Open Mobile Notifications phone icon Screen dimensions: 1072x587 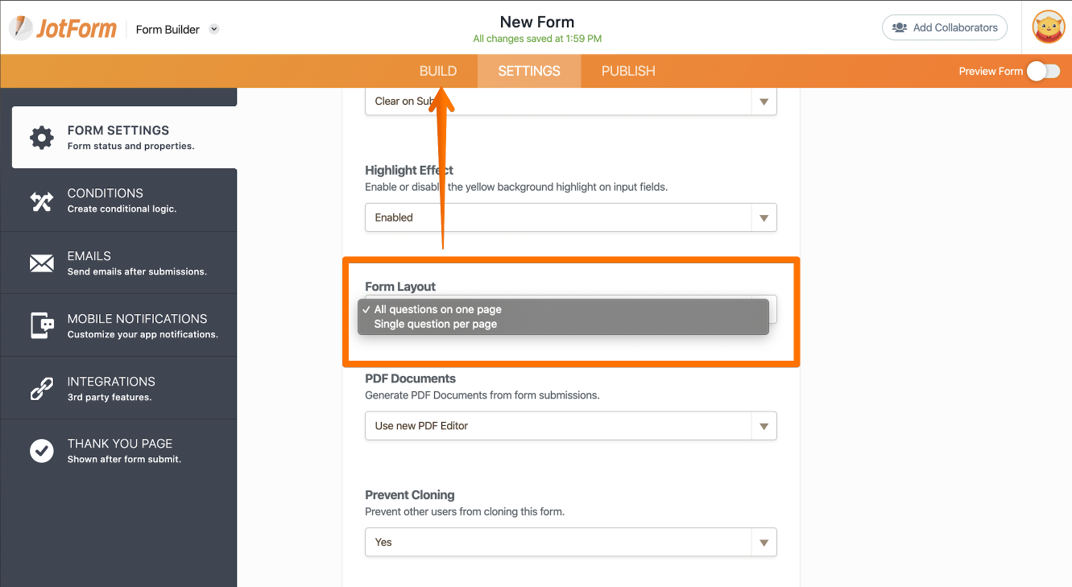[42, 326]
